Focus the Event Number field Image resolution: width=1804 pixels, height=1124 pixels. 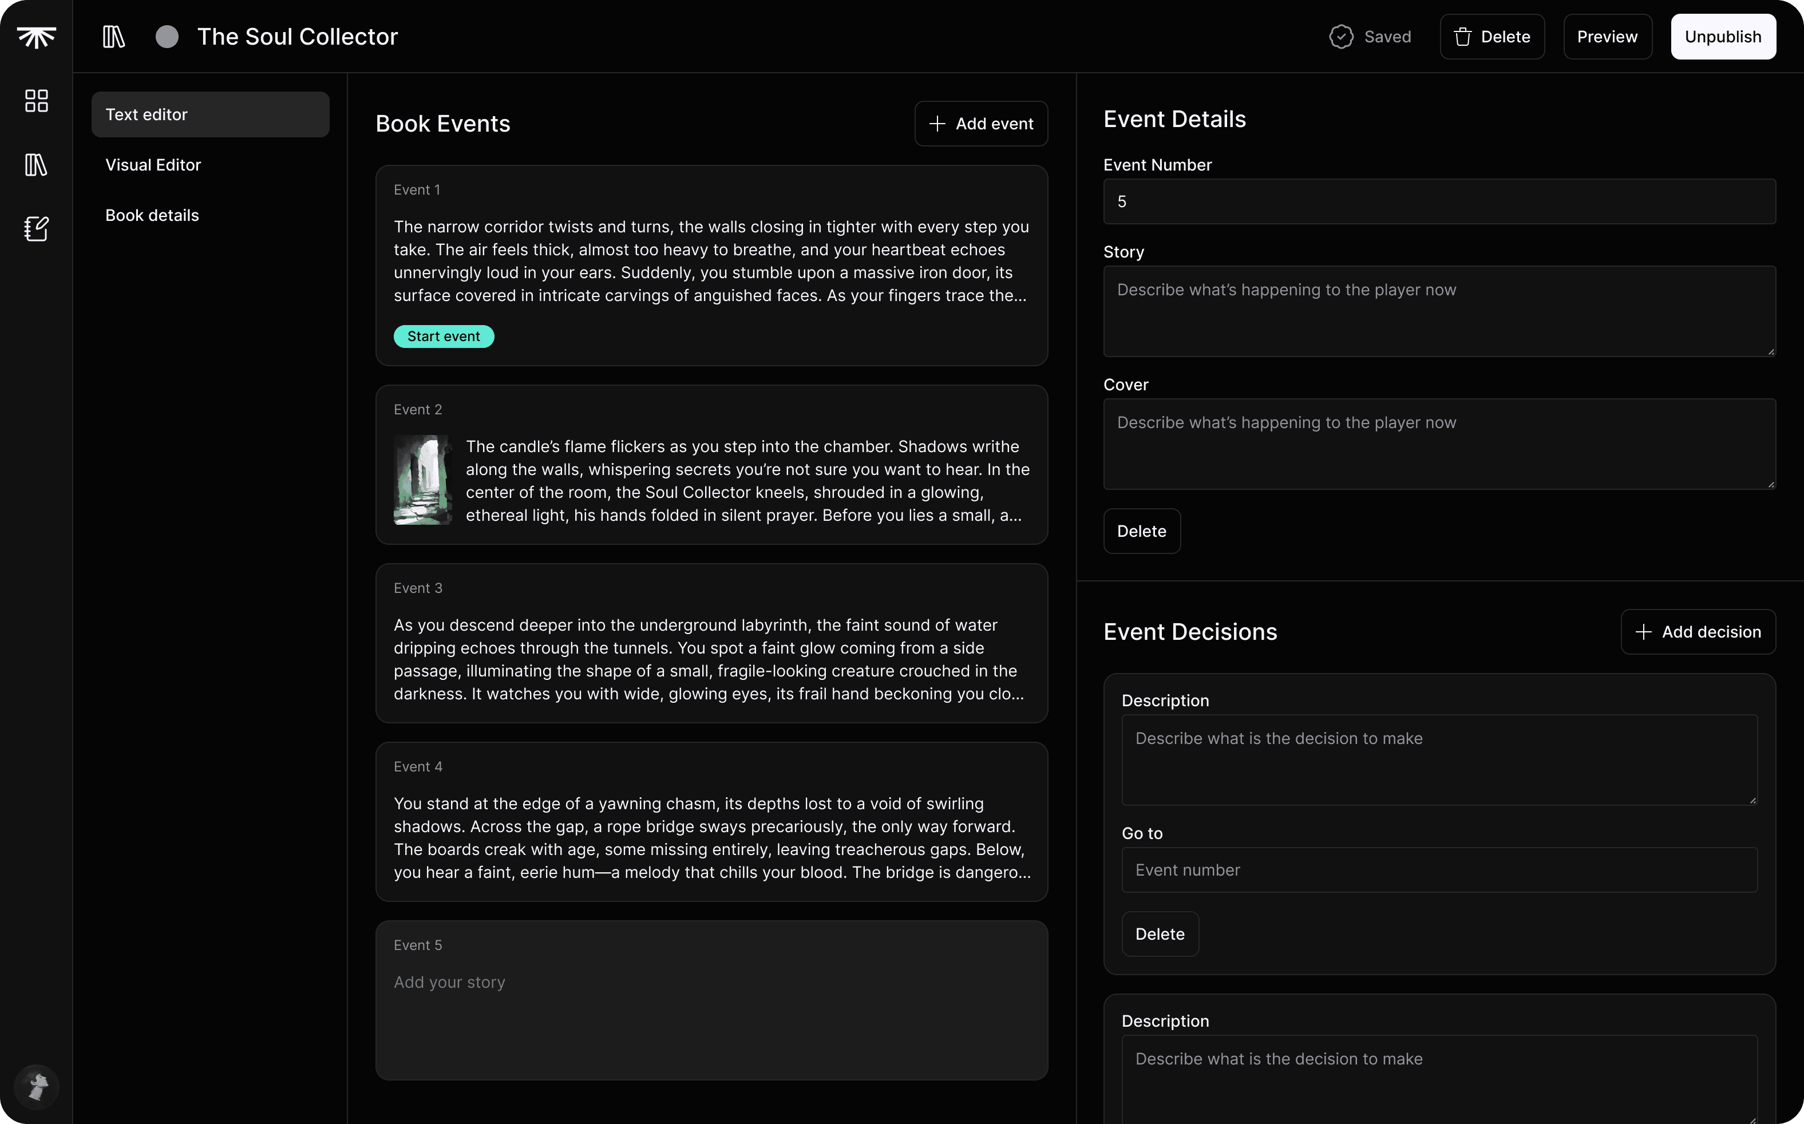pyautogui.click(x=1439, y=201)
